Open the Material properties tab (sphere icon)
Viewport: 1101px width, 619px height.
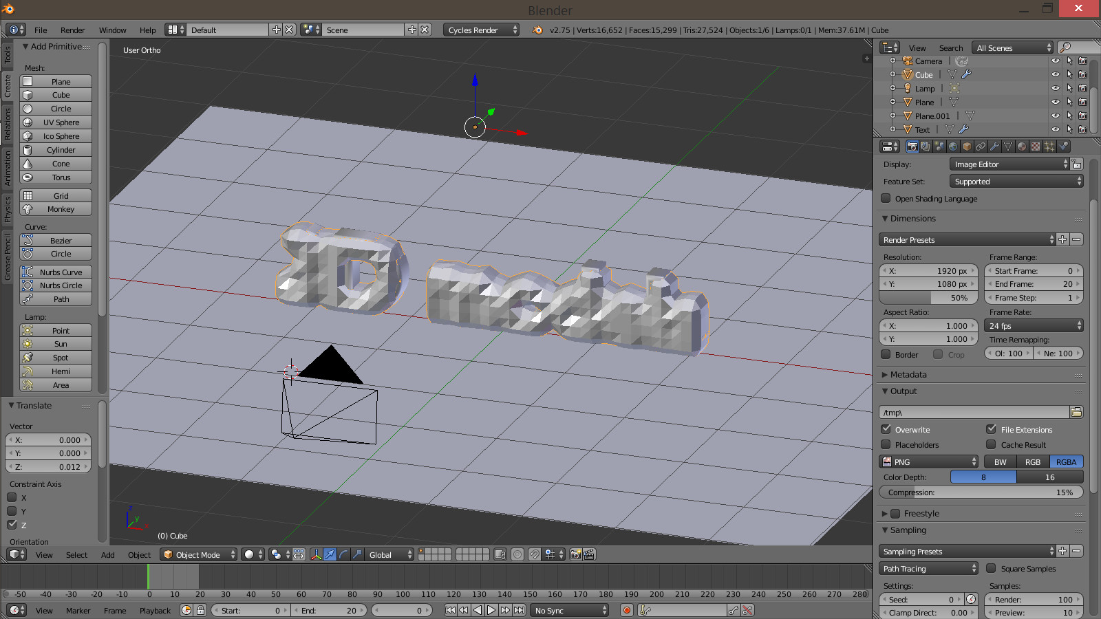(x=1022, y=146)
